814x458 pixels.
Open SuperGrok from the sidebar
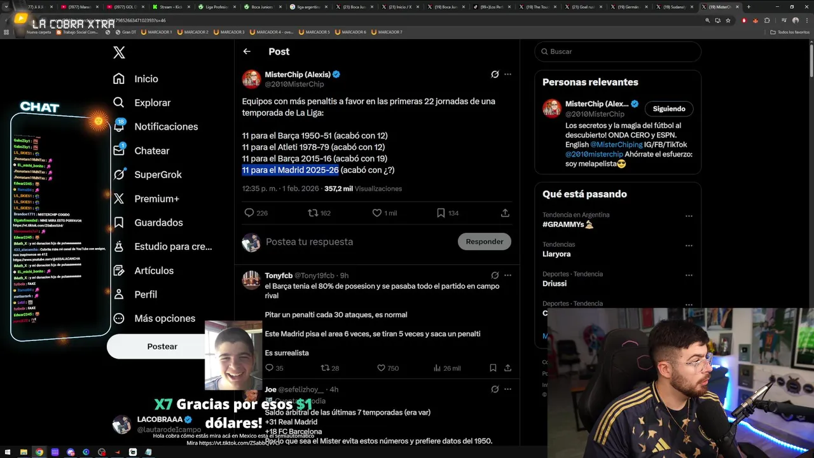(x=148, y=174)
